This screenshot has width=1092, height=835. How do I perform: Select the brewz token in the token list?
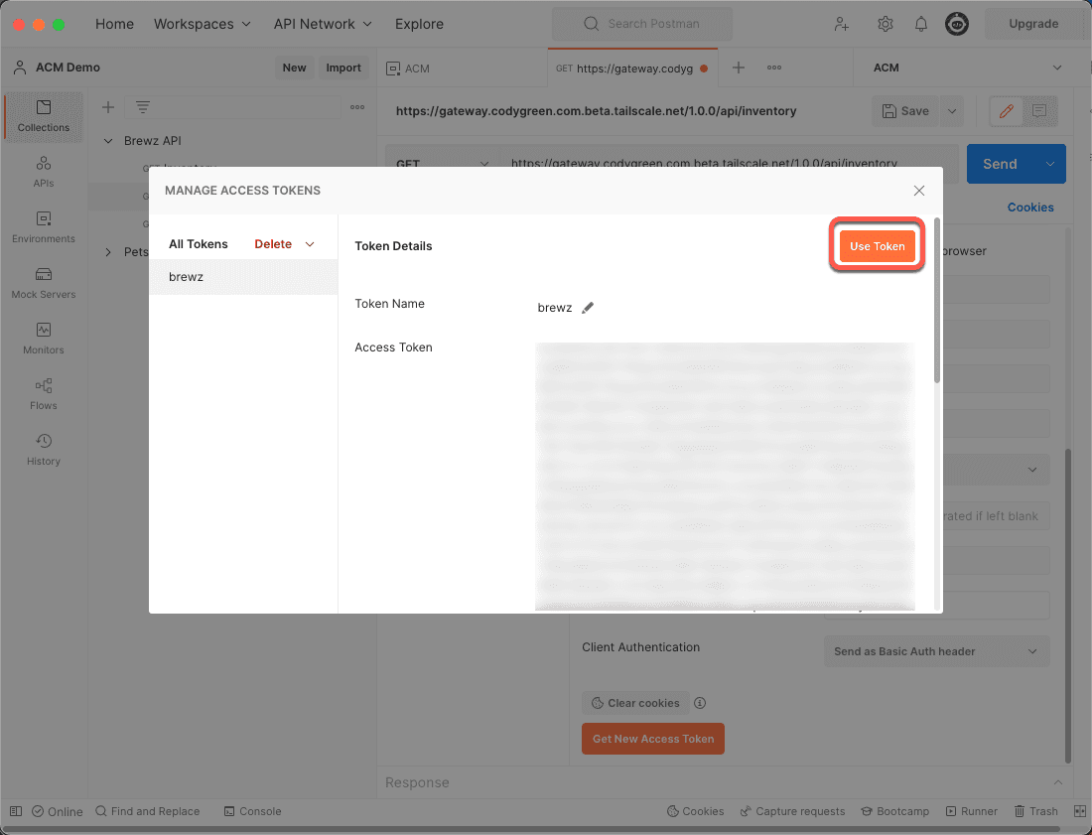point(186,276)
